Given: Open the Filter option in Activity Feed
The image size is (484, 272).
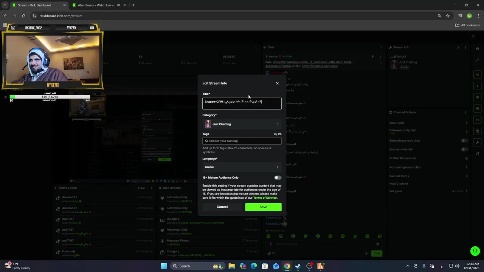Looking at the screenshot, I should 141,188.
